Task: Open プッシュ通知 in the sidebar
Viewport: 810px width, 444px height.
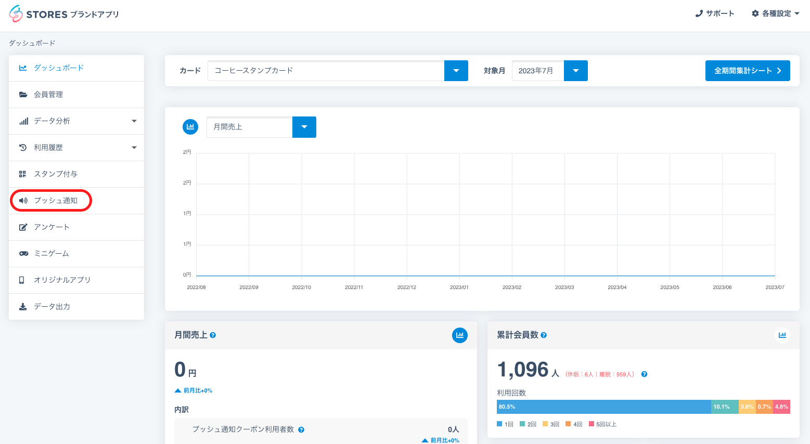Action: (55, 201)
